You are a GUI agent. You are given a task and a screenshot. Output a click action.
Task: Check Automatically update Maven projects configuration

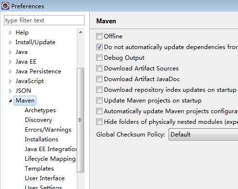tap(99, 111)
